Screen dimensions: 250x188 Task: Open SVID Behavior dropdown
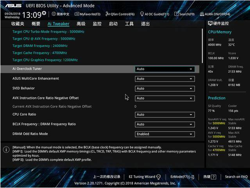[x=165, y=89]
